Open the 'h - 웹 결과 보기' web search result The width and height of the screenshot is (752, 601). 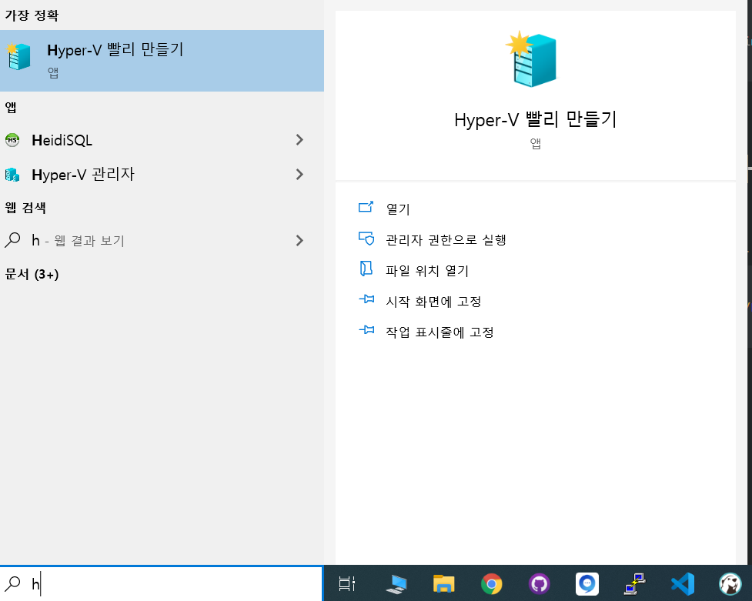(x=162, y=240)
